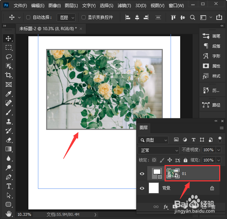Screen dimensions: 227x219
Task: Select the Hand tool
Action: pos(9,214)
